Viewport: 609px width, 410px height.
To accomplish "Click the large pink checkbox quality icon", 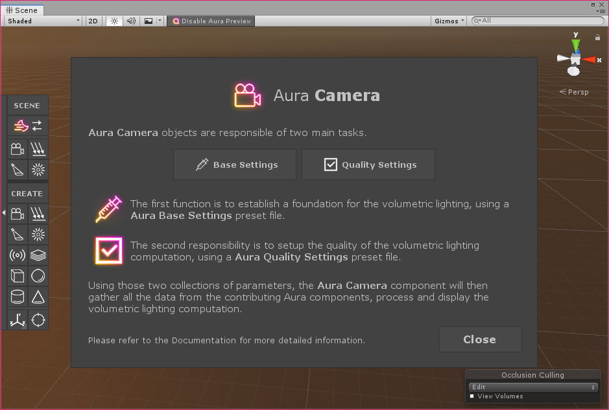I will pyautogui.click(x=109, y=251).
